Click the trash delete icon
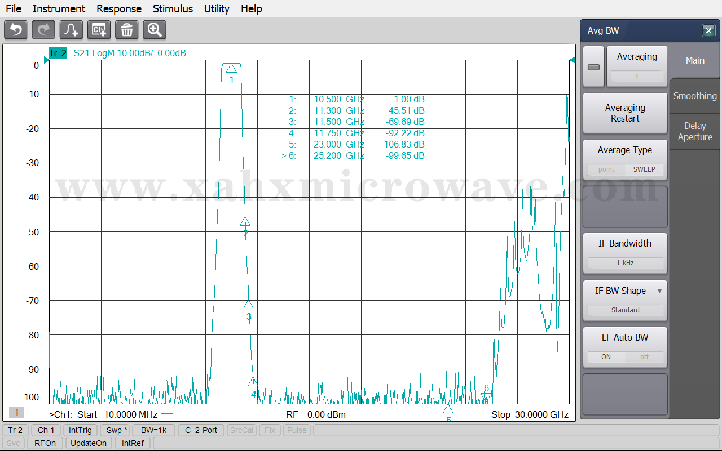The width and height of the screenshot is (722, 451). [x=127, y=30]
